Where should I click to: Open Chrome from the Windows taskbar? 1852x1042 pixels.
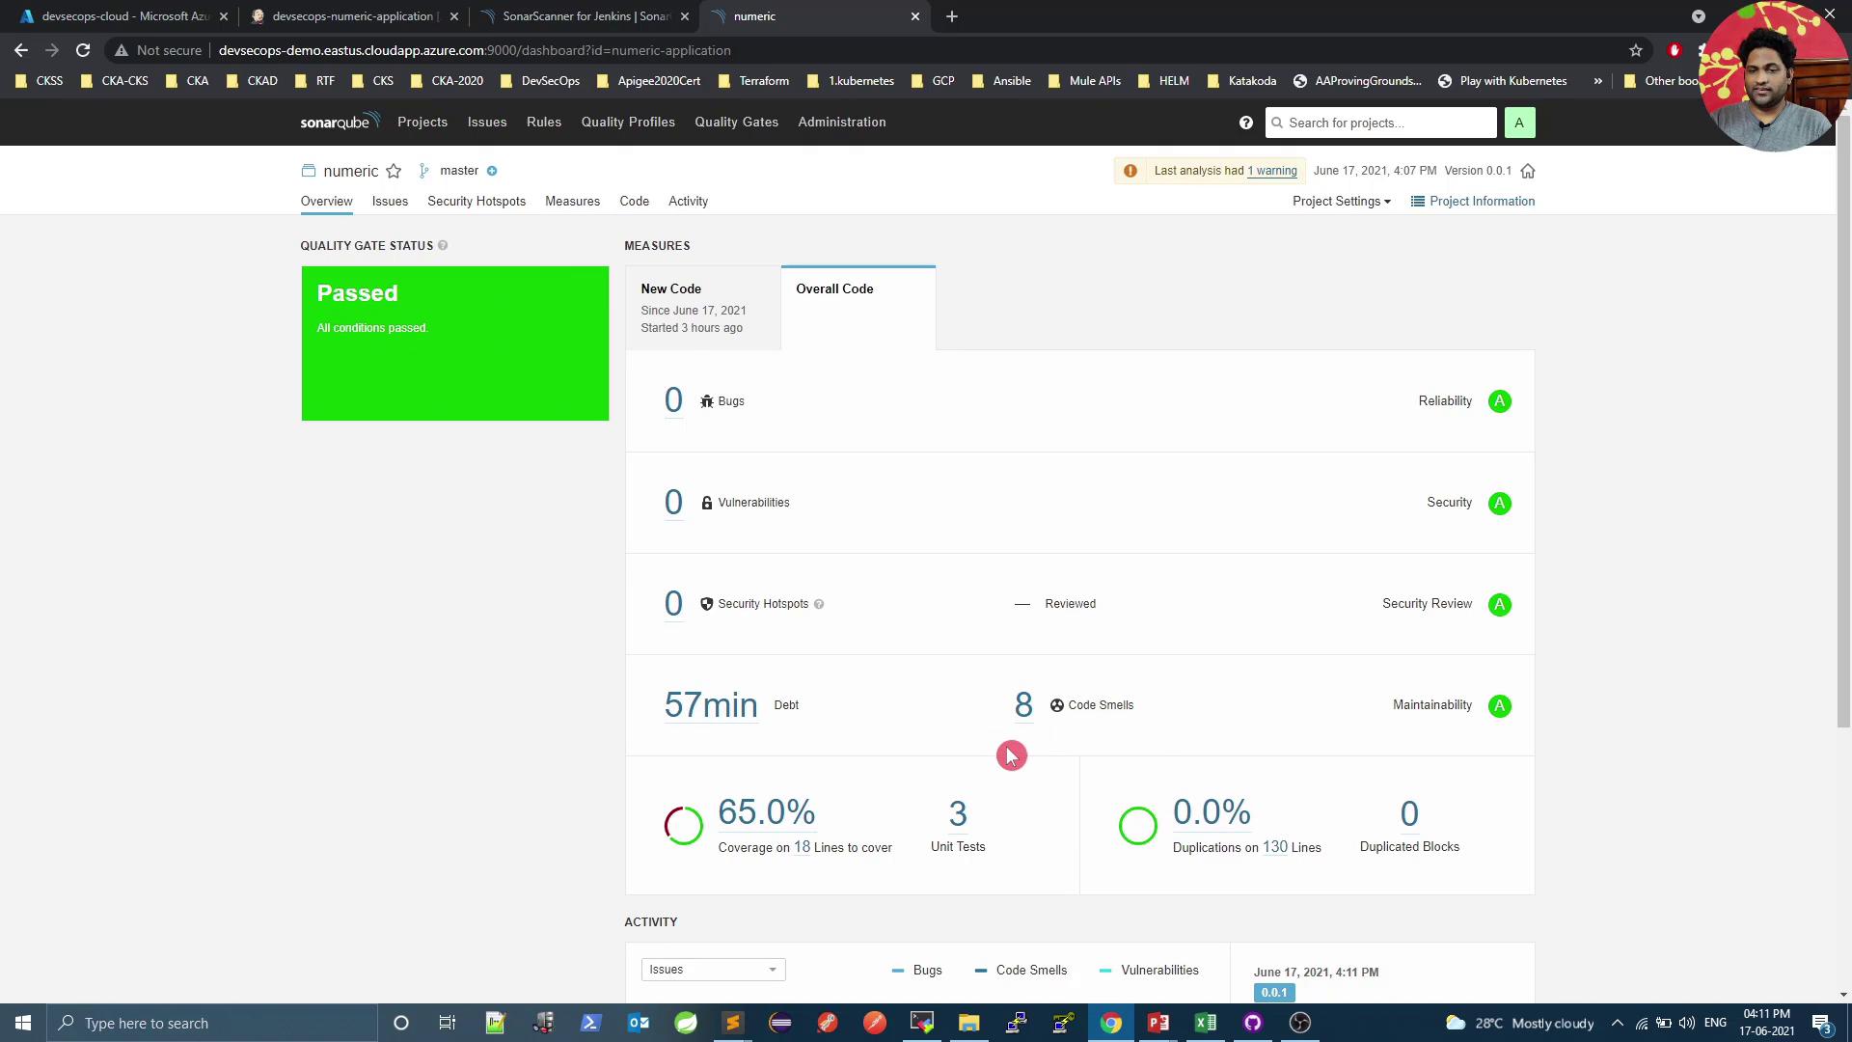[1110, 1023]
